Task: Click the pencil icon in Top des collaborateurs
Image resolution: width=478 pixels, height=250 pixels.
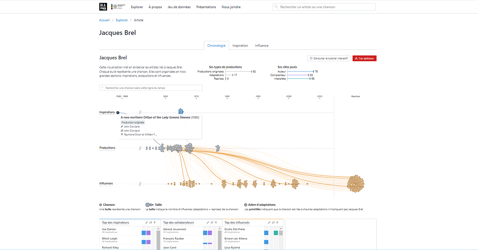Action: pyautogui.click(x=208, y=223)
